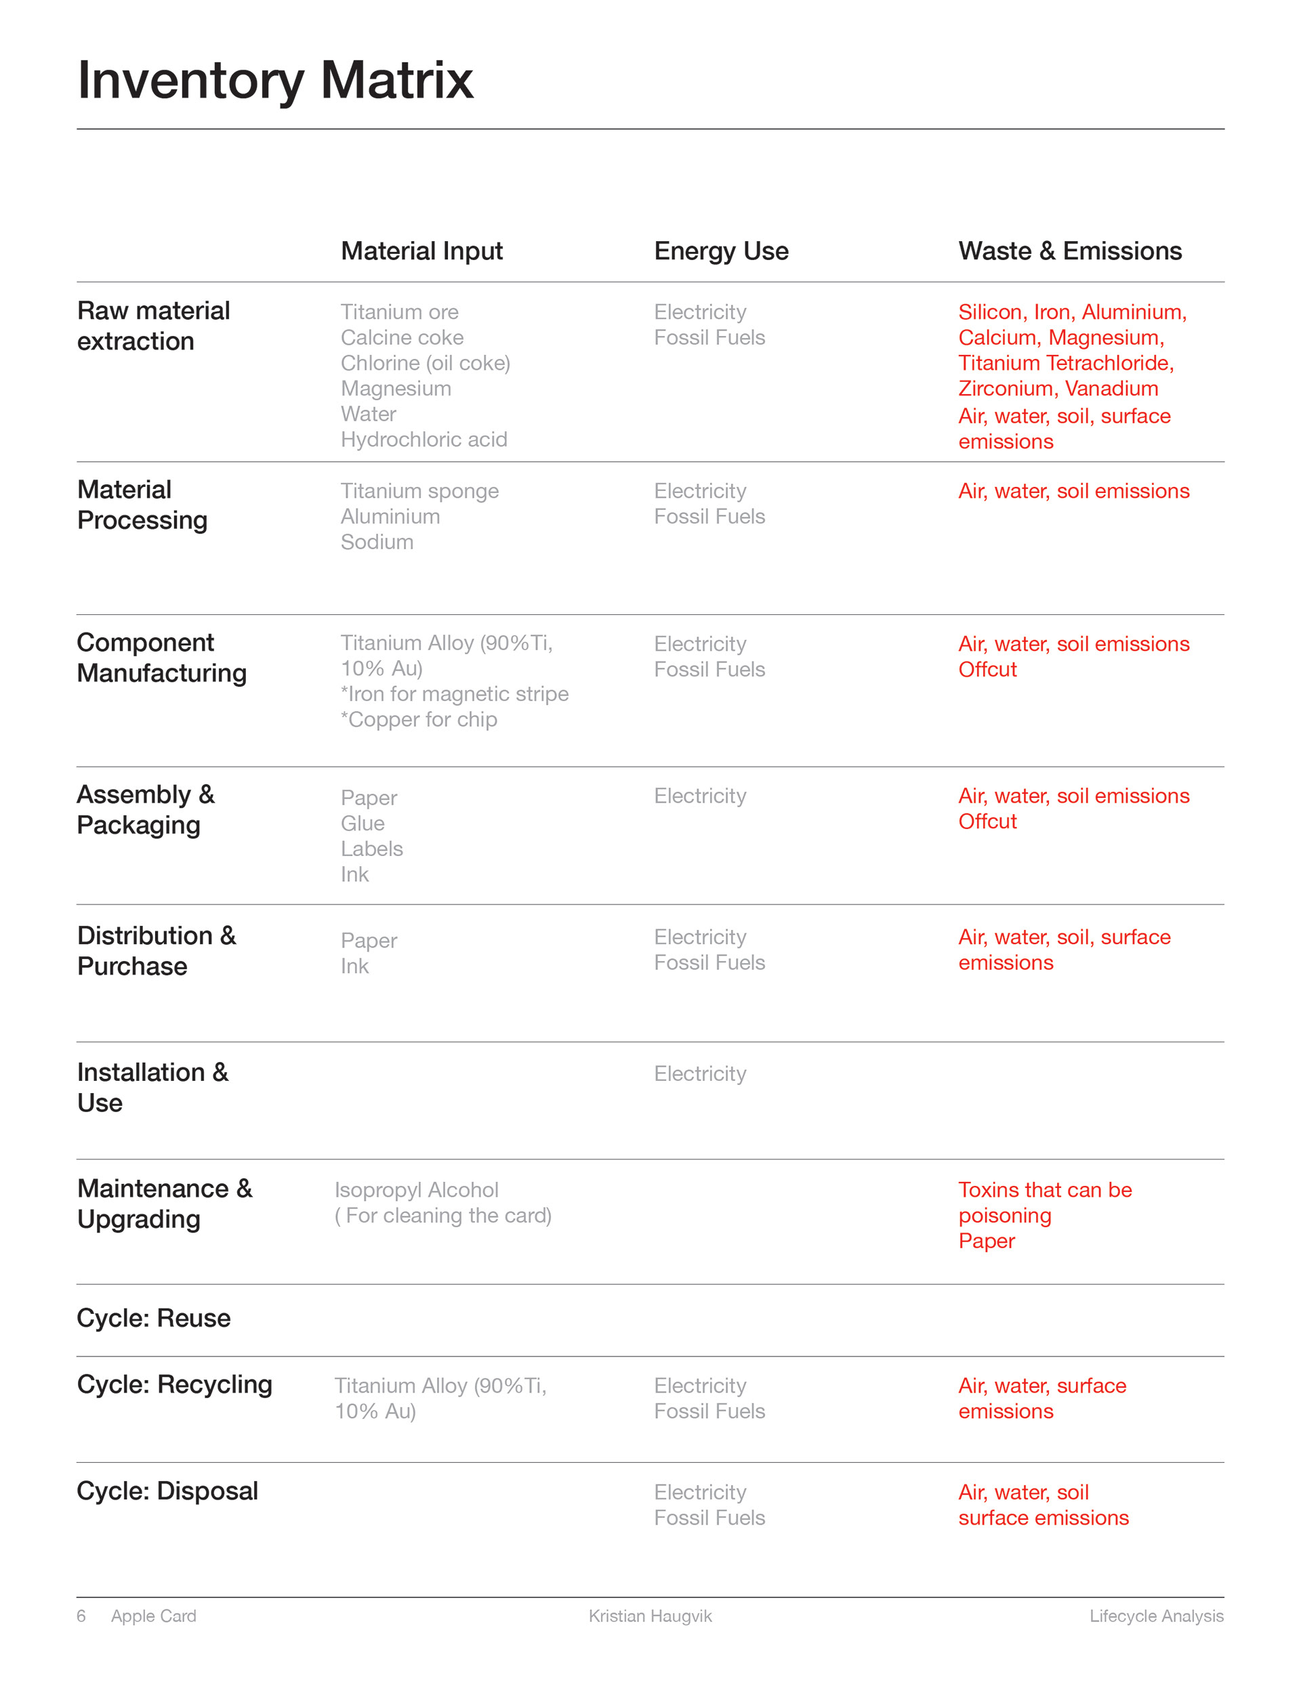Select the Material Processing row label
Image resolution: width=1301 pixels, height=1683 pixels.
pyautogui.click(x=142, y=505)
